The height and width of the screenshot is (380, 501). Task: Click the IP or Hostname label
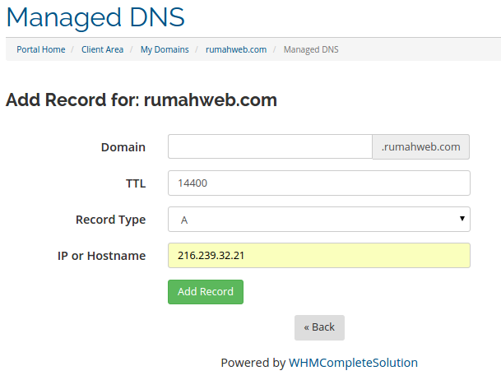102,256
